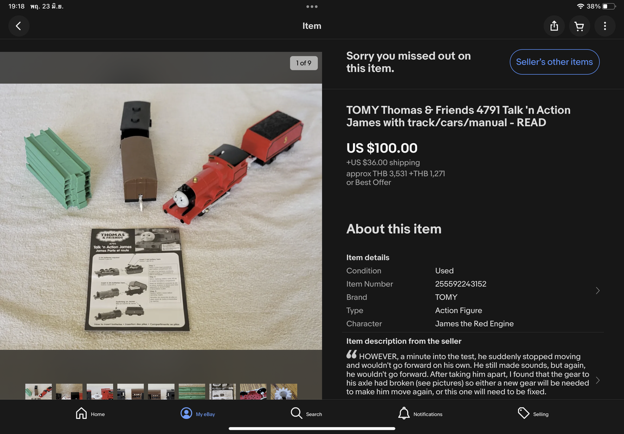This screenshot has width=624, height=434.
Task: Tap the '+US $36.00 shipping' line
Action: [383, 162]
